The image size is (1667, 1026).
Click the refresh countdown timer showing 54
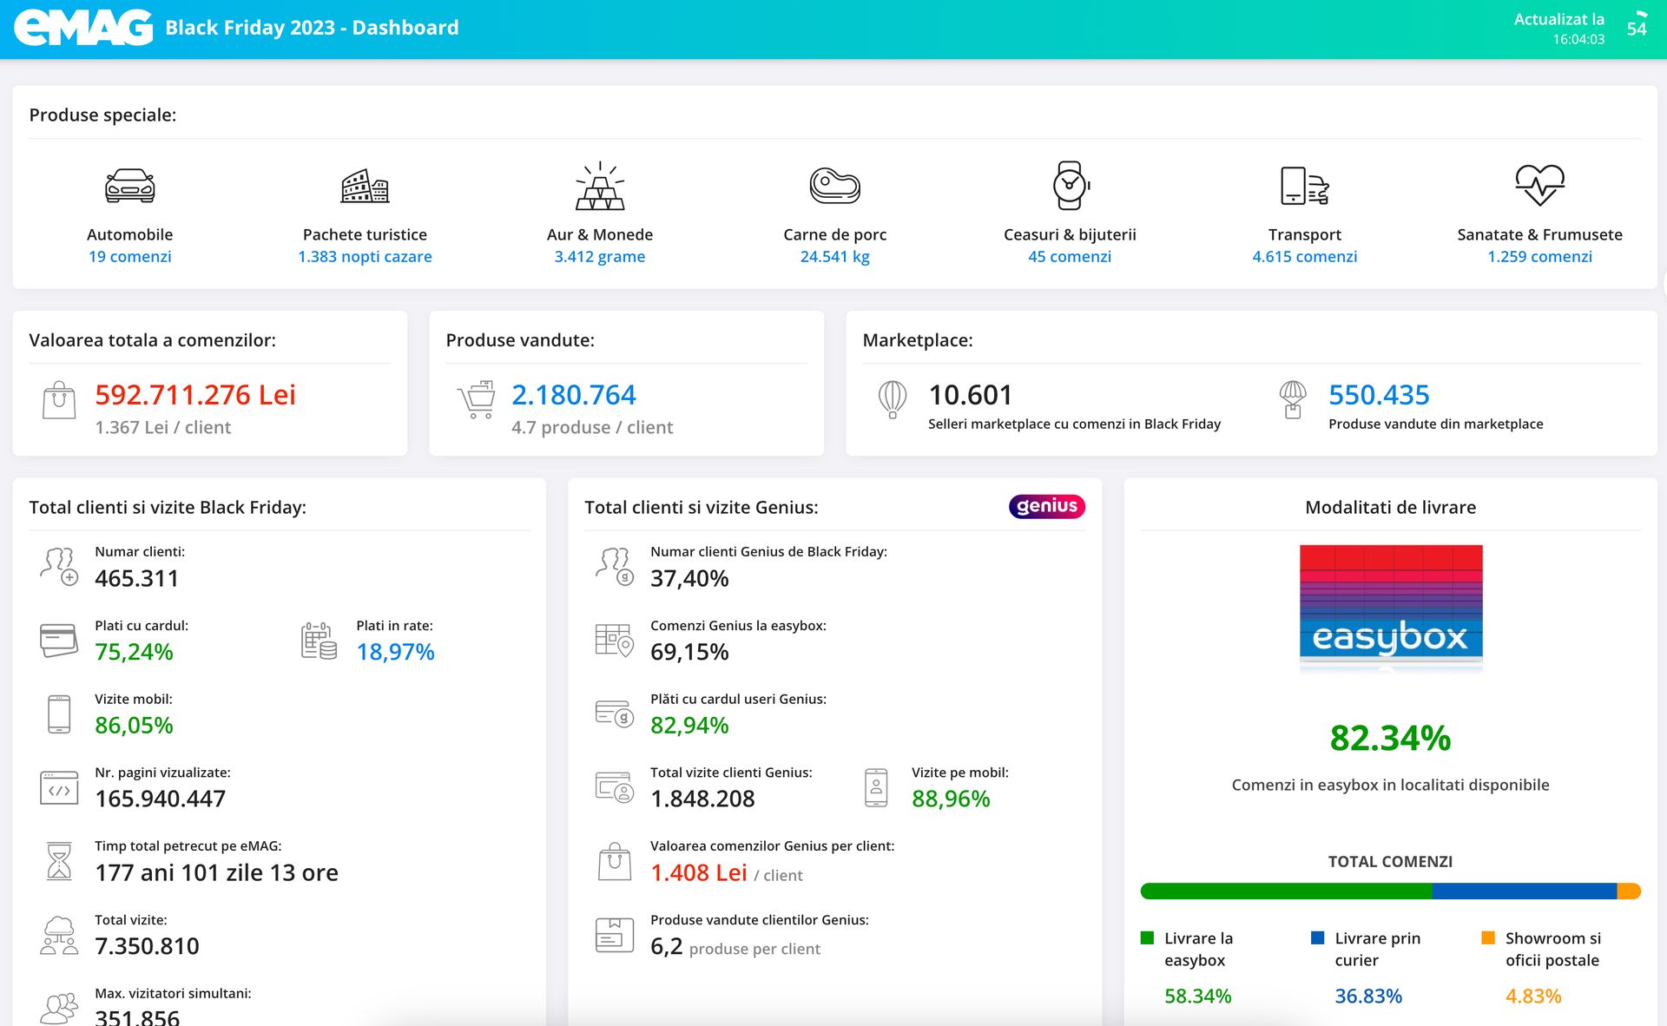[x=1637, y=28]
